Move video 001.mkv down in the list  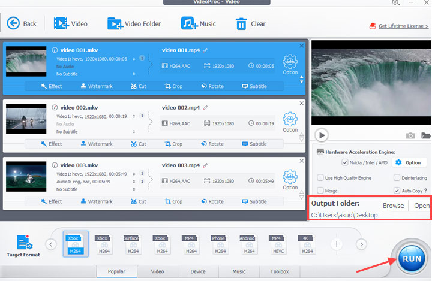pos(301,82)
